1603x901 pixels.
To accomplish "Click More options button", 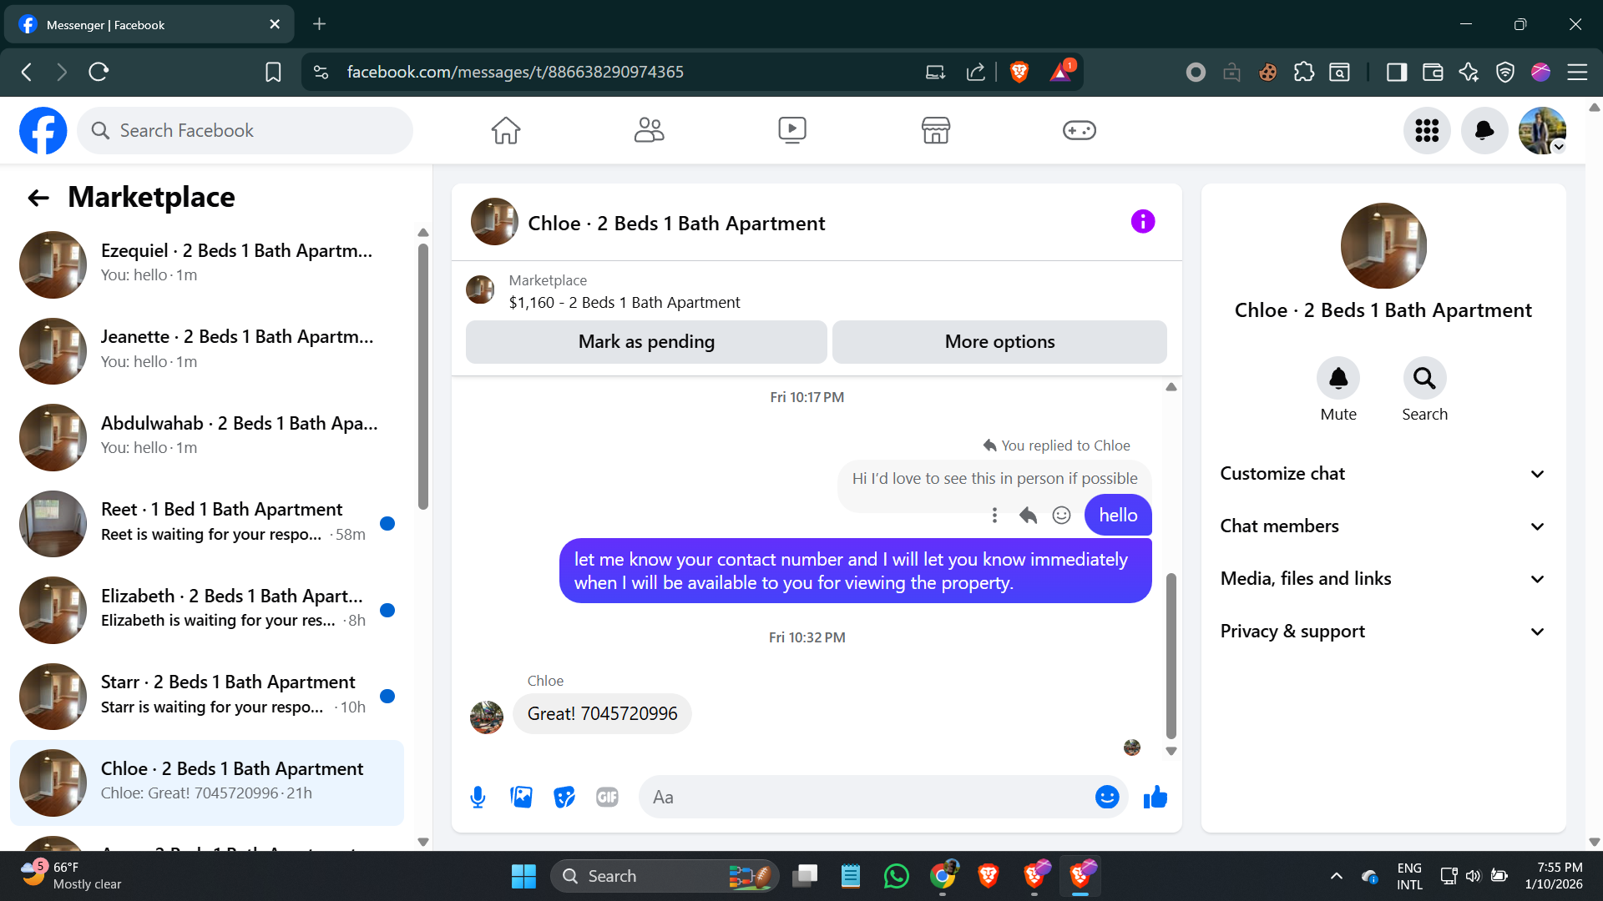I will 999,342.
